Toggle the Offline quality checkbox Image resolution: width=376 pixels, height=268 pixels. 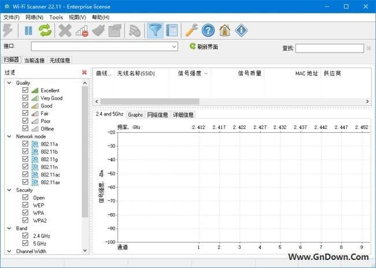coord(25,129)
